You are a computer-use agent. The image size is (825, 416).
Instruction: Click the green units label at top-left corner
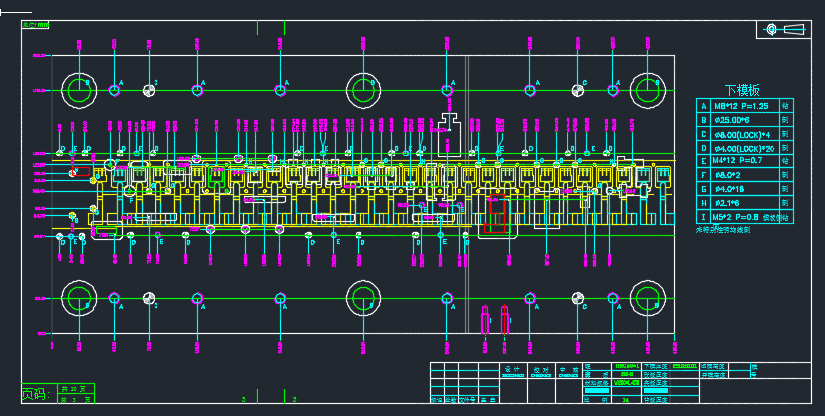pos(36,24)
